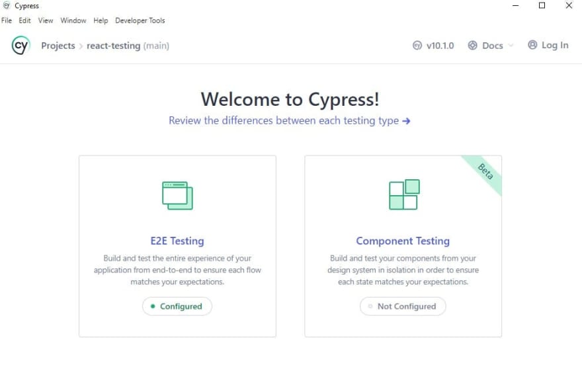Click the version icon beside v10.1.0

(417, 45)
